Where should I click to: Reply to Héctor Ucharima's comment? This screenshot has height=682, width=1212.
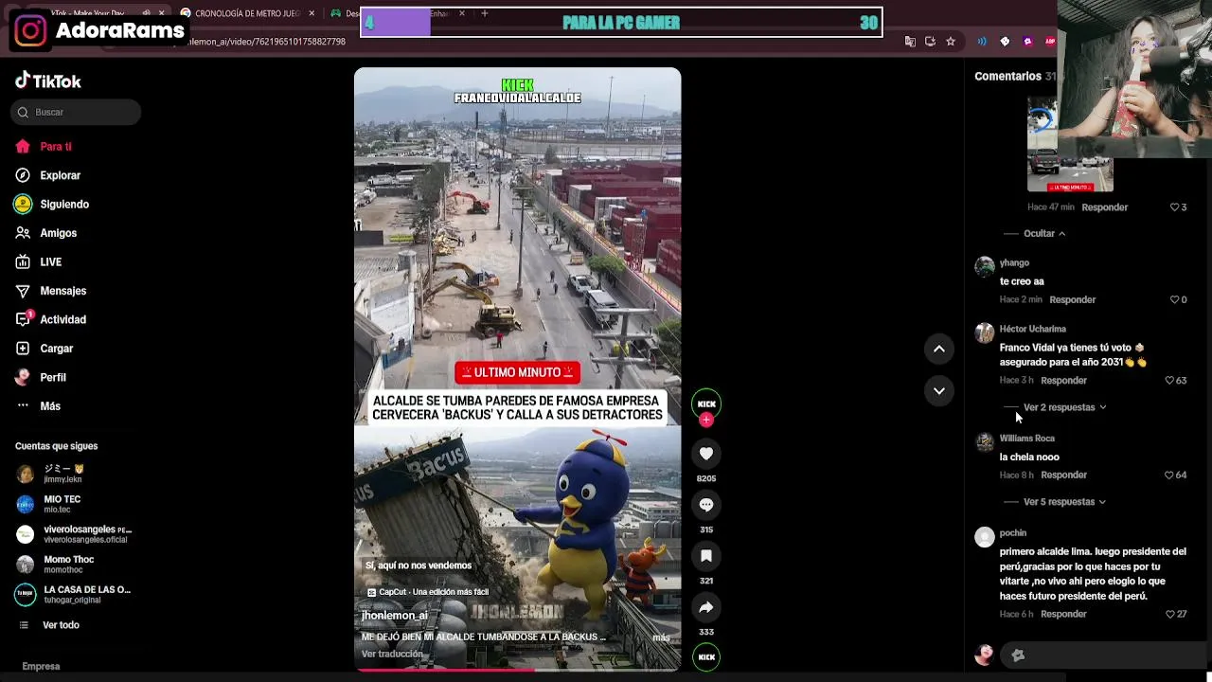(1063, 381)
